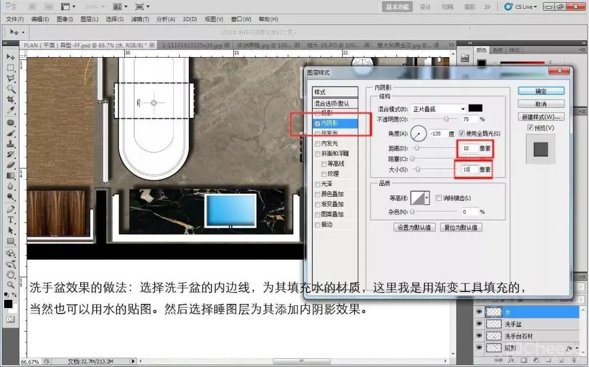Click the 复位为默认值 reset button
Screen dimensions: 589x367
point(461,227)
